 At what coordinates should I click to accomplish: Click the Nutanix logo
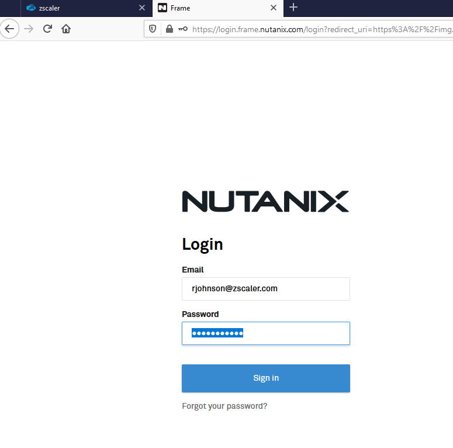[265, 201]
